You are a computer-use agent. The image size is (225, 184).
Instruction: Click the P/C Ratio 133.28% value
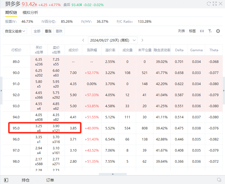point(145,22)
